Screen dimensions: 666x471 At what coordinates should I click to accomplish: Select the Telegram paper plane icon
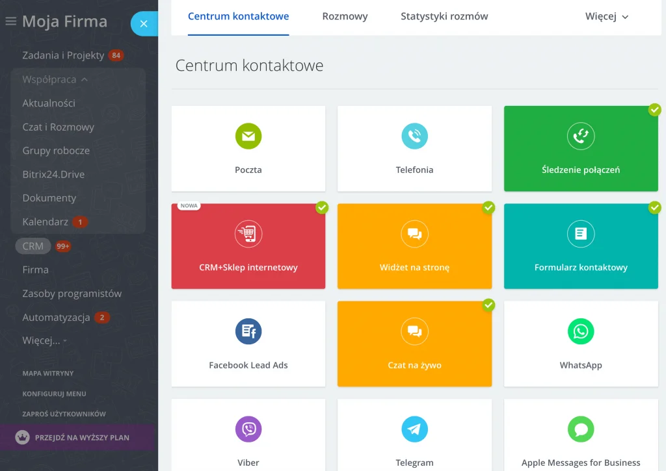pos(414,429)
